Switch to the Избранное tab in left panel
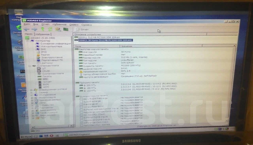Image resolution: width=253 pixels, height=145 pixels. point(43,34)
